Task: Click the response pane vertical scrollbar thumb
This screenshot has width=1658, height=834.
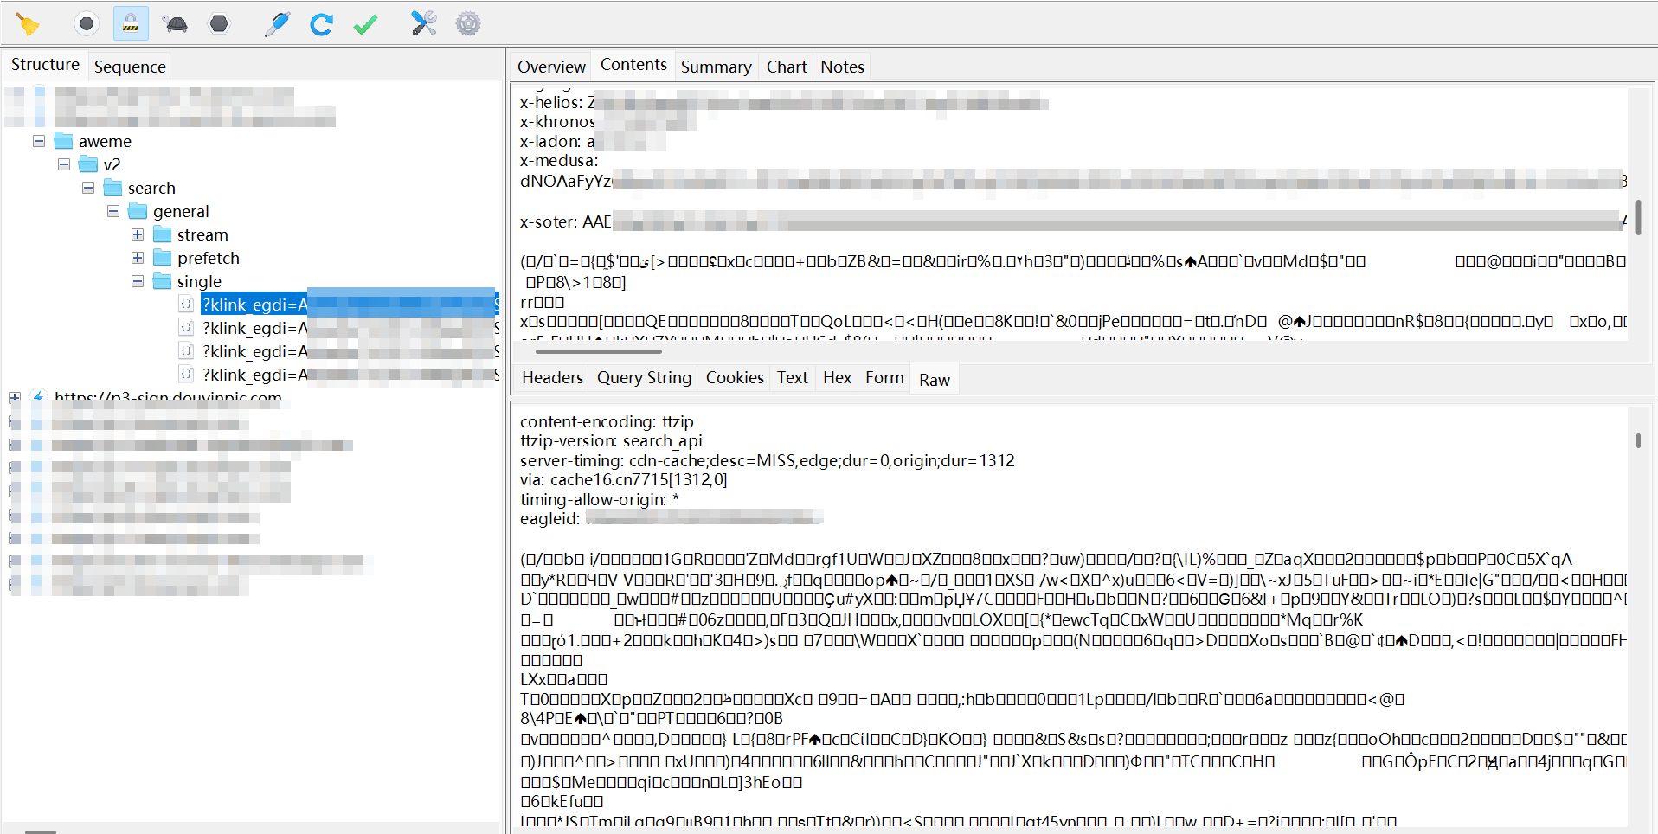Action: coord(1638,440)
